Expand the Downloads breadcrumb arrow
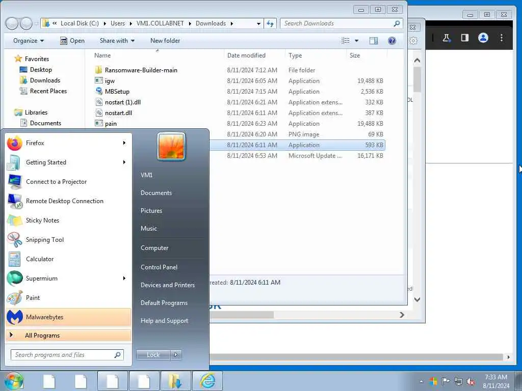The height and width of the screenshot is (391, 522). coord(232,23)
